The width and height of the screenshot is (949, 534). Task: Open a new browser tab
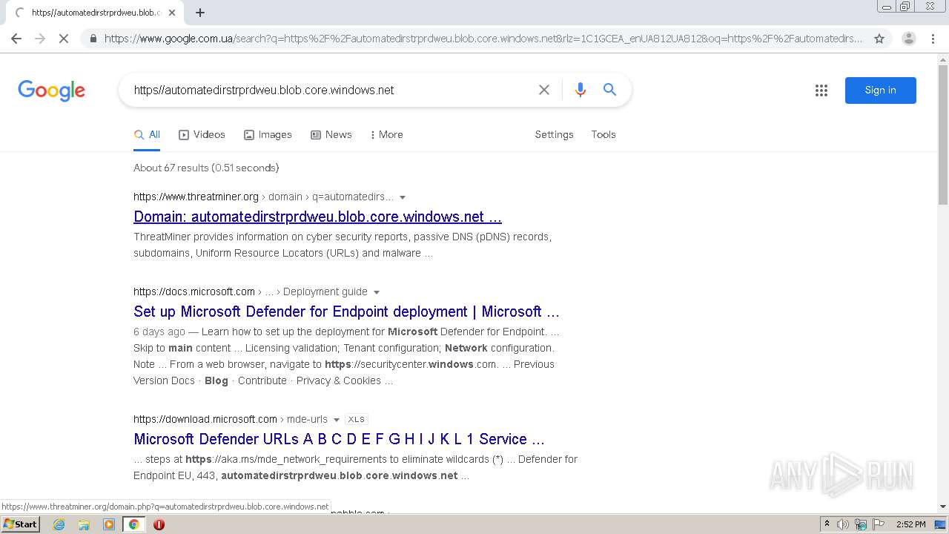(x=200, y=13)
